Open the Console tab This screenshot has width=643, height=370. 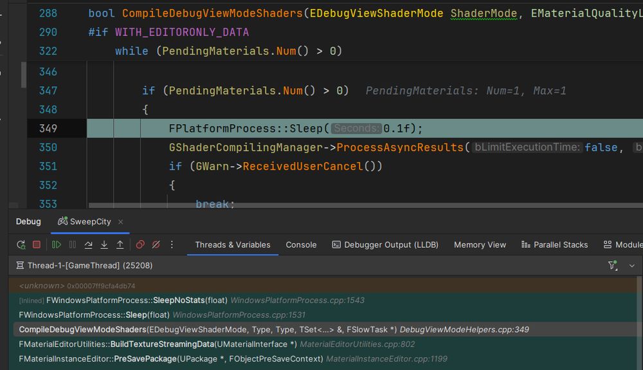(301, 245)
